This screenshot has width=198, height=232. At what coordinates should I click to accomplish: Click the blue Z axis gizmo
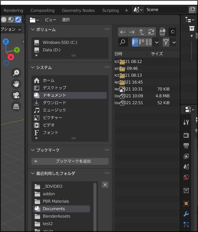(6, 42)
